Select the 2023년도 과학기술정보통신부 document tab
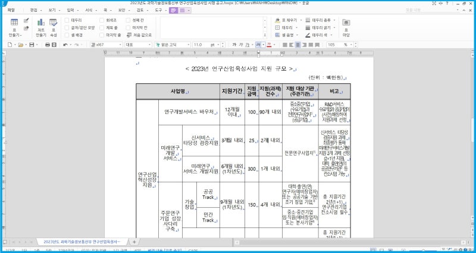The width and height of the screenshot is (476, 253). [x=82, y=242]
